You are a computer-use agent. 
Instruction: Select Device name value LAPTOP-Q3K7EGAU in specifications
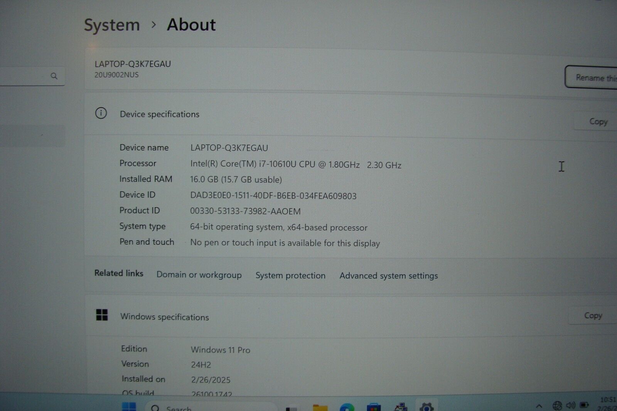(x=229, y=148)
